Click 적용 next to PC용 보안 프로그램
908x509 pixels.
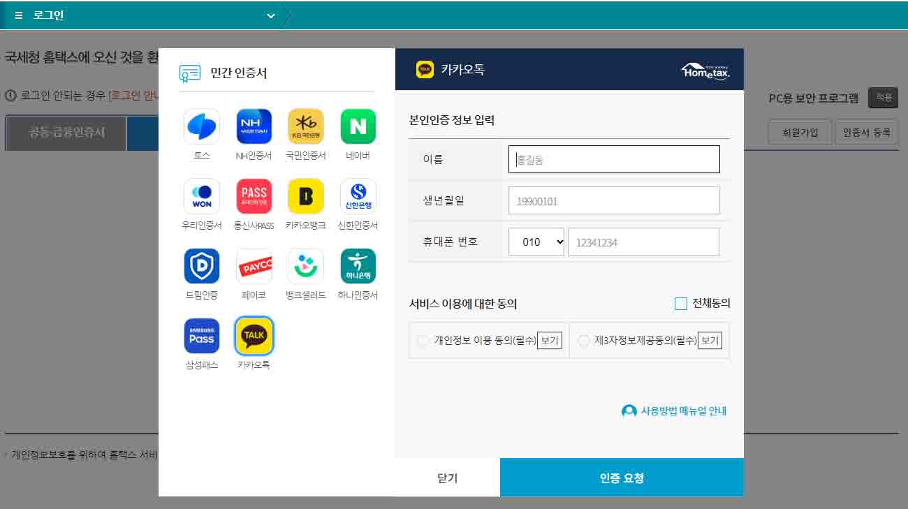pos(884,98)
